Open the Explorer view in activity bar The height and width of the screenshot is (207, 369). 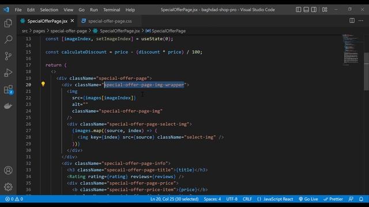coord(8,23)
